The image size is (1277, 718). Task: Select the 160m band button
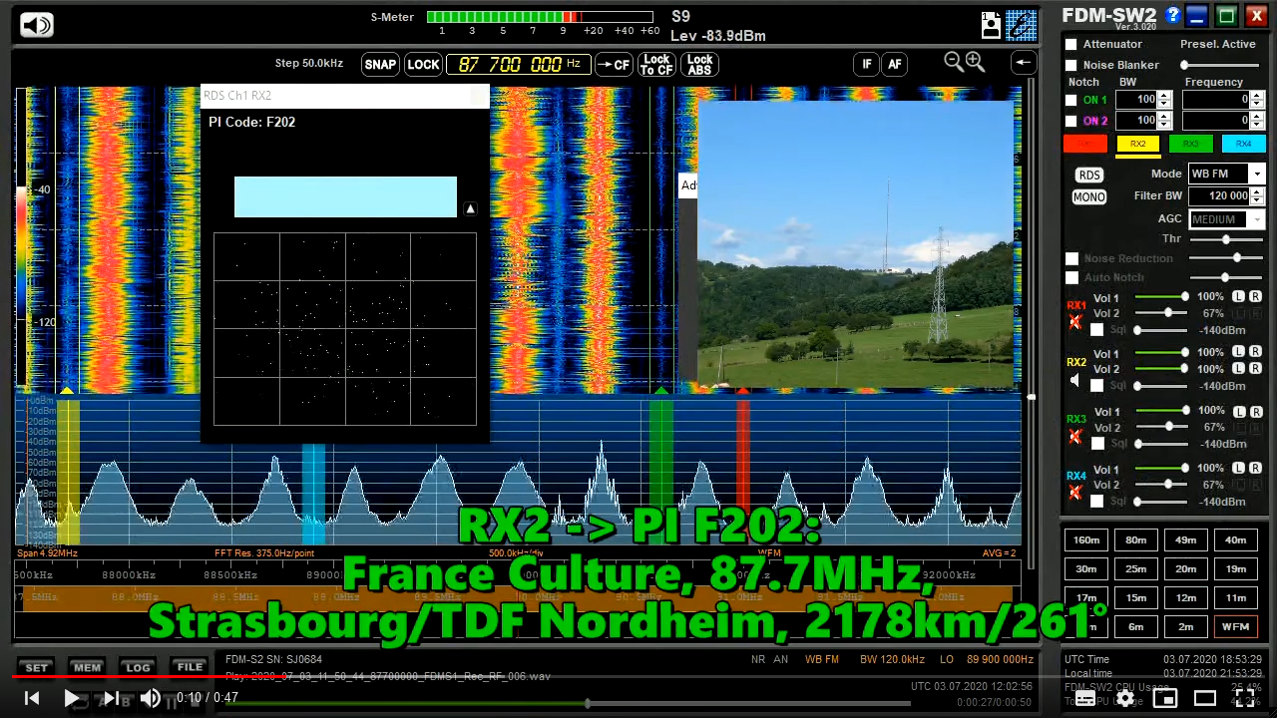click(1085, 540)
